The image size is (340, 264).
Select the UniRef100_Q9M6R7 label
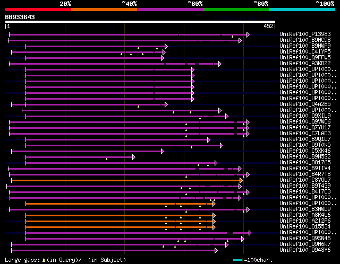pos(305,244)
